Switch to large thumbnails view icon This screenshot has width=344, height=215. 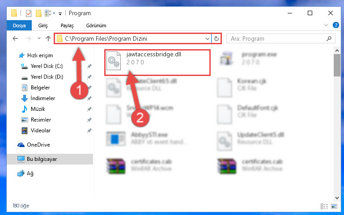click(334, 206)
